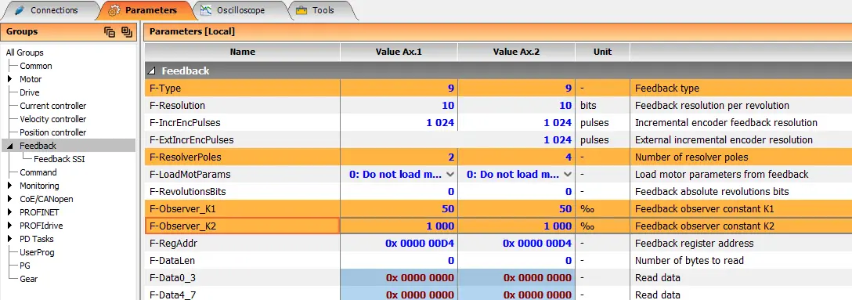The image size is (852, 300).
Task: Expand the PROFIdrive group
Action: coord(9,226)
